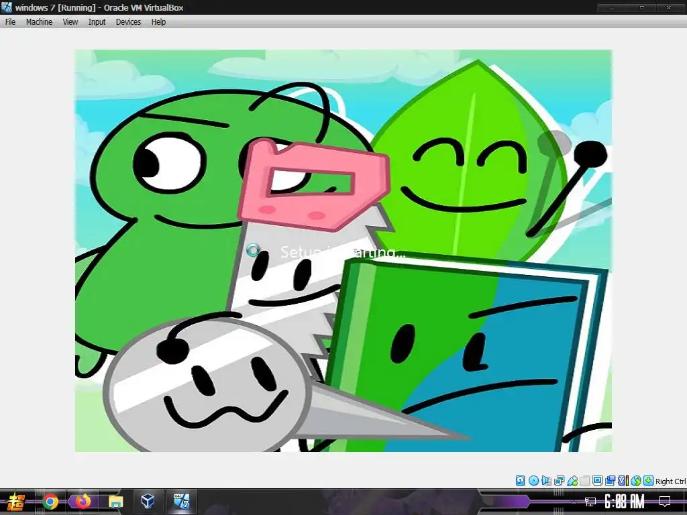Image resolution: width=687 pixels, height=515 pixels.
Task: Close the VirtualBox VM window
Action: (x=670, y=7)
